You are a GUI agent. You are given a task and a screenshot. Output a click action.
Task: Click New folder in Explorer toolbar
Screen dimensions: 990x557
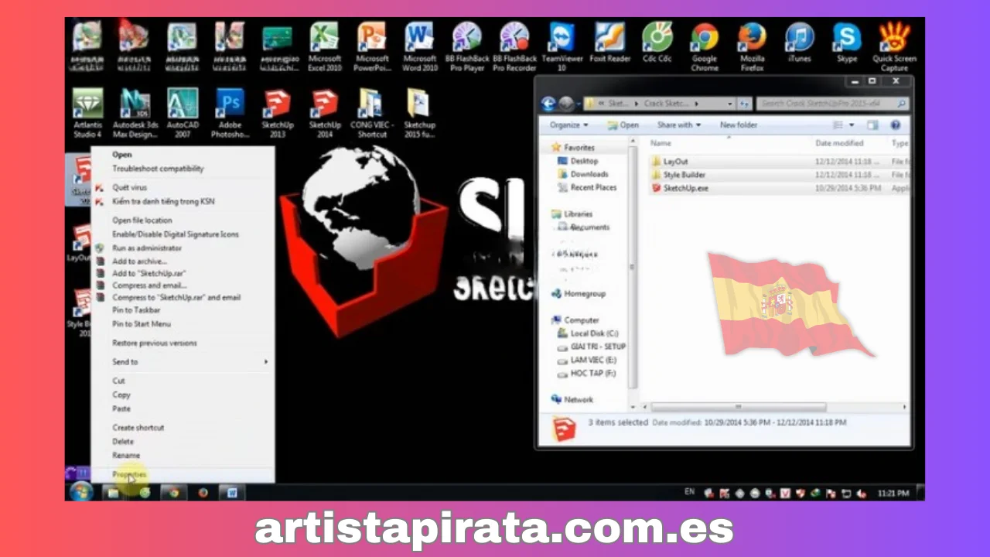coord(739,125)
